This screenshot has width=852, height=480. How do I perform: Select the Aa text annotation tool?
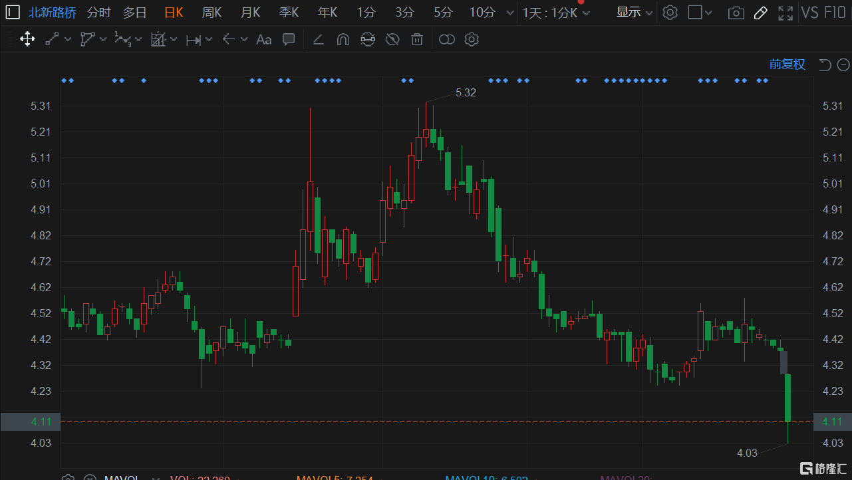(x=263, y=40)
